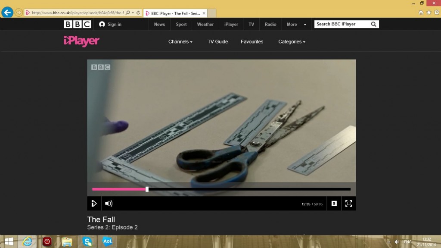The height and width of the screenshot is (248, 441).
Task: Expand the Categories dropdown
Action: pos(292,42)
